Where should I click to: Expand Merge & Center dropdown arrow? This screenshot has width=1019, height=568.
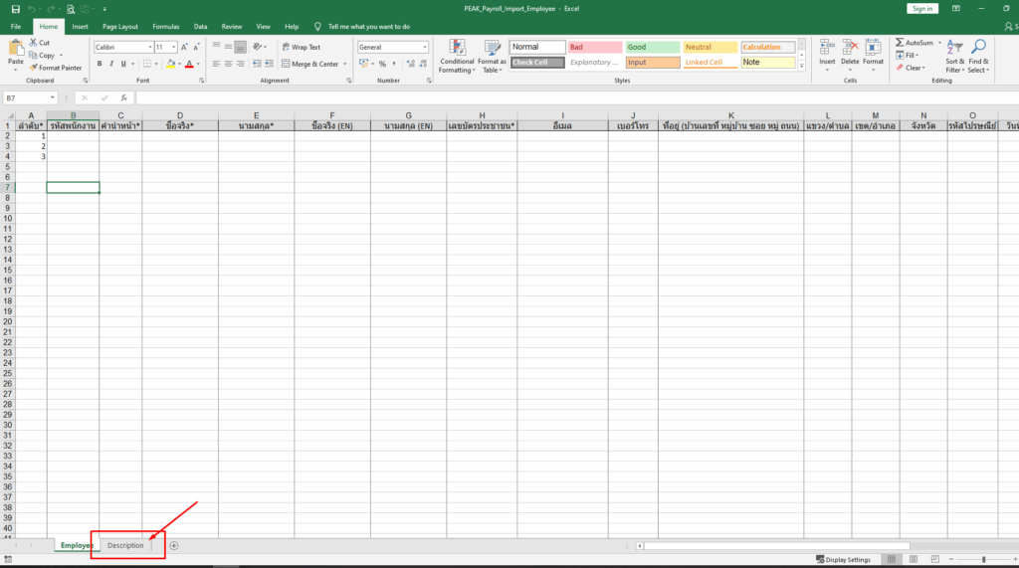tap(345, 65)
